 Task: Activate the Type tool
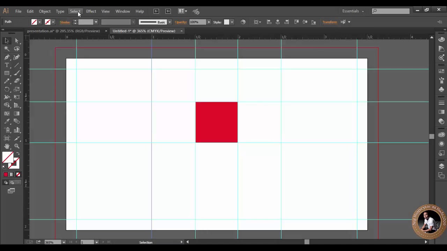tap(7, 65)
